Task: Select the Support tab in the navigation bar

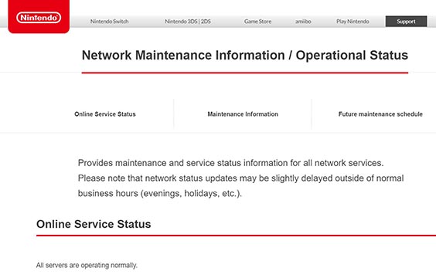Action: pos(406,22)
